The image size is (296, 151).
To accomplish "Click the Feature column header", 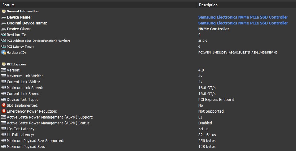I will point(98,5).
